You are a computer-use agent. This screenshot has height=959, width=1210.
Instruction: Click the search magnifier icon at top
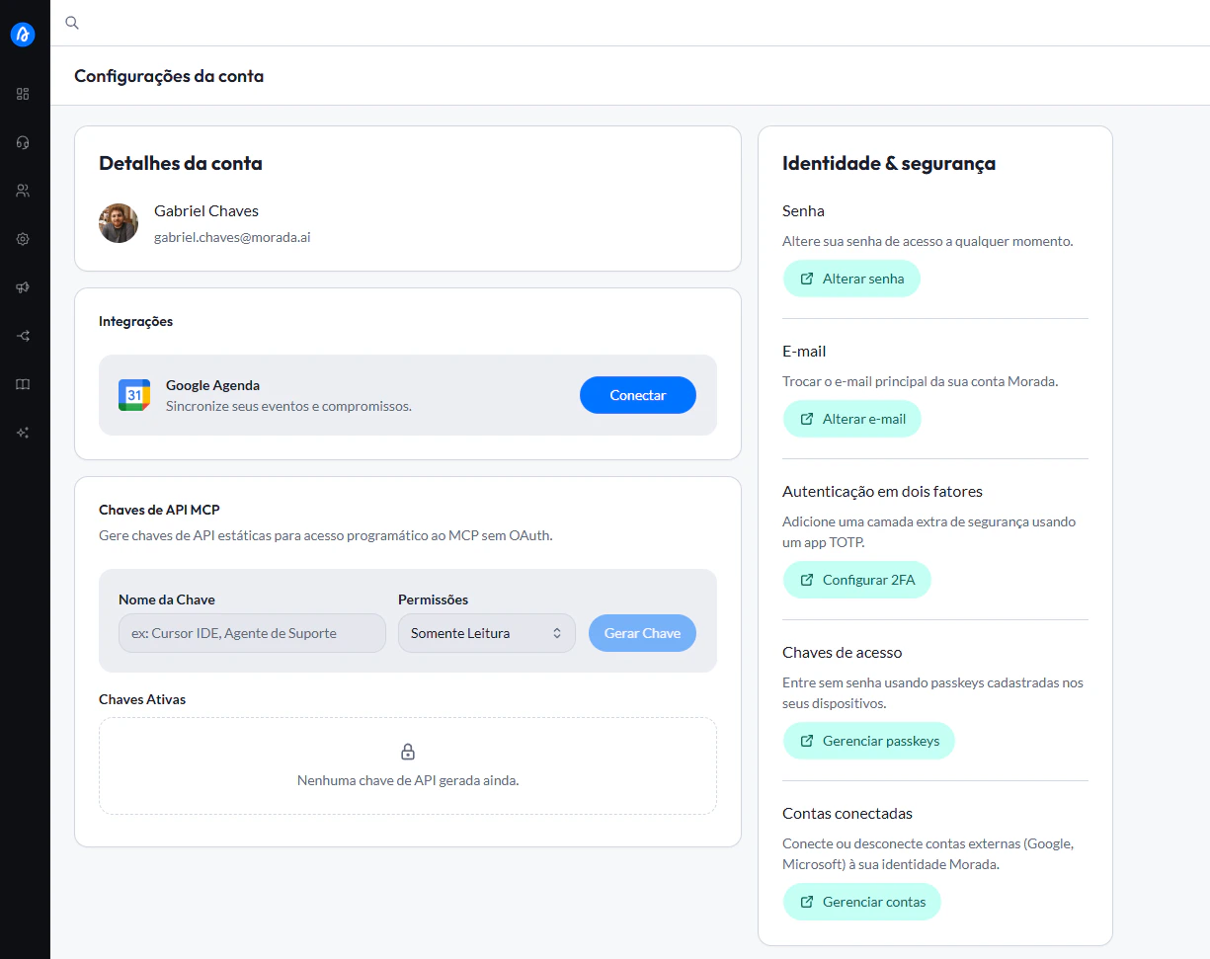[72, 23]
